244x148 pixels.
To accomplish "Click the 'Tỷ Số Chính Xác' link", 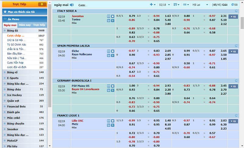I will click(x=17, y=45).
